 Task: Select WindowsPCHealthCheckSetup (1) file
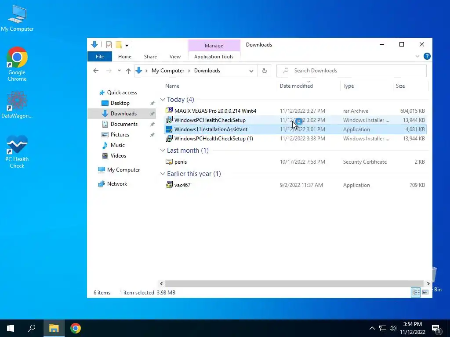[x=295, y=139]
